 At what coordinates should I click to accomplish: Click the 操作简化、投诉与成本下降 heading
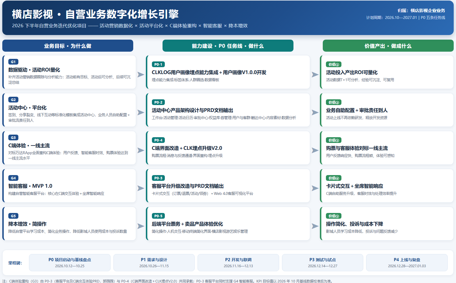pos(354,224)
